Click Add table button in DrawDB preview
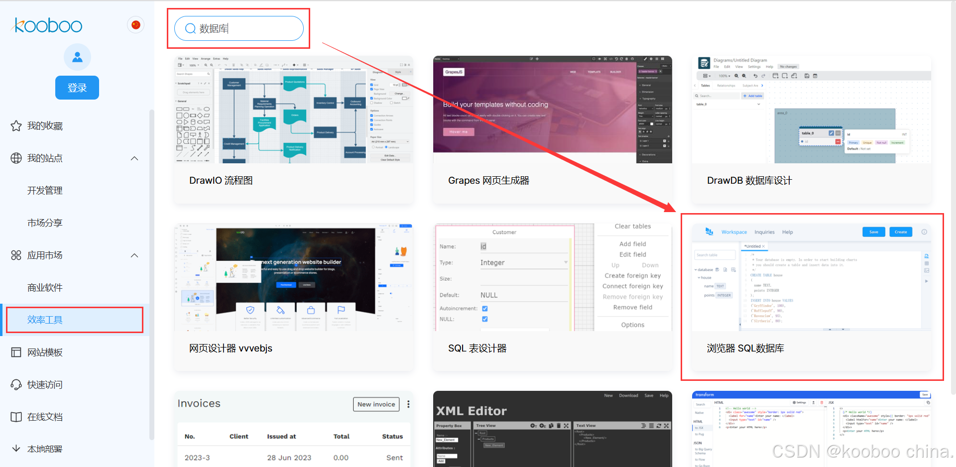The image size is (956, 467). [753, 96]
